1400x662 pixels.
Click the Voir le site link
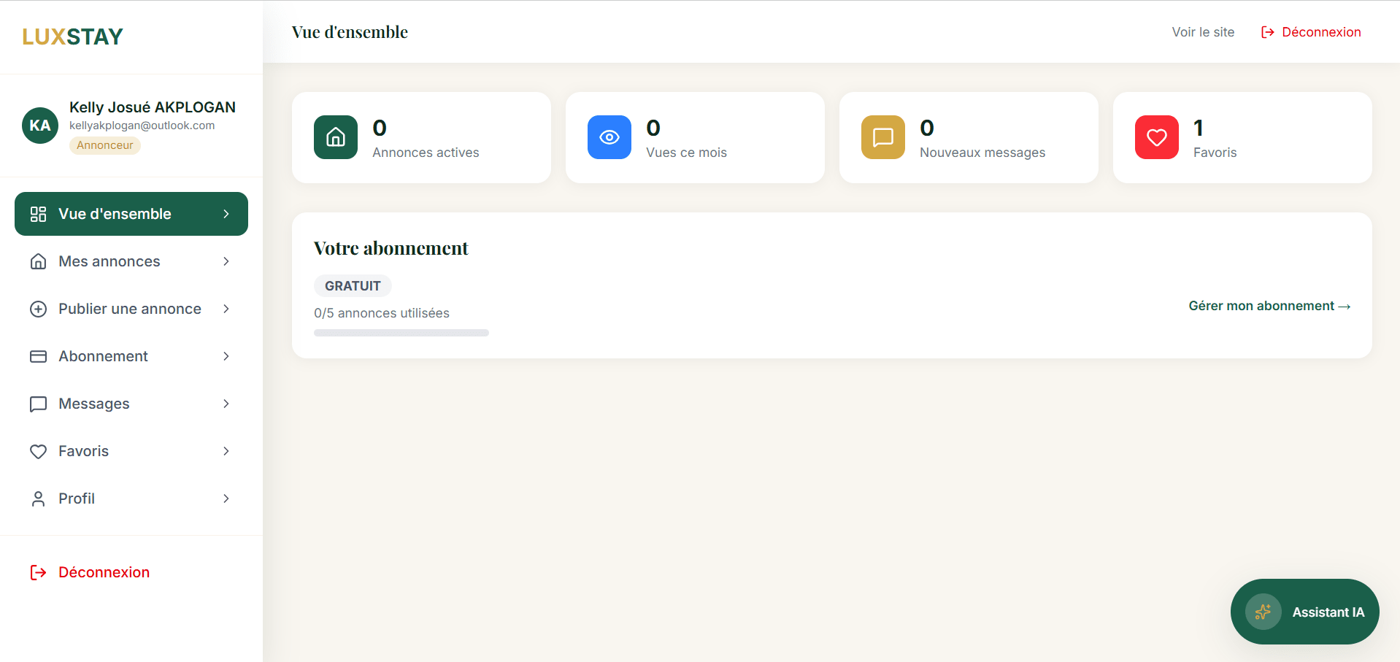[x=1203, y=32]
